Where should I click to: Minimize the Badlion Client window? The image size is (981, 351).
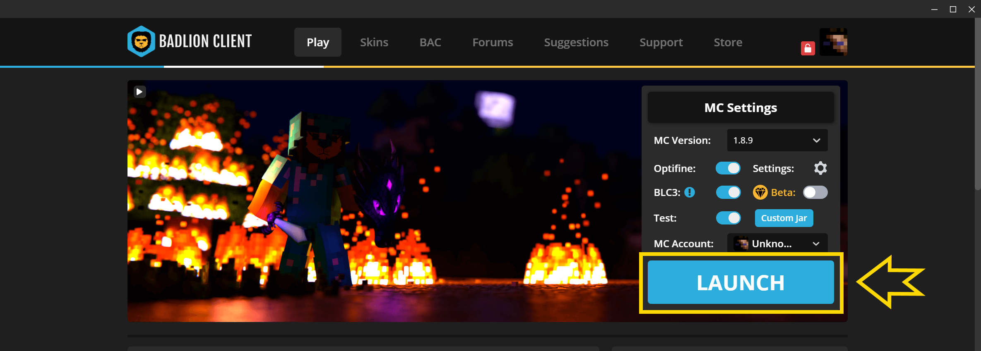(934, 9)
